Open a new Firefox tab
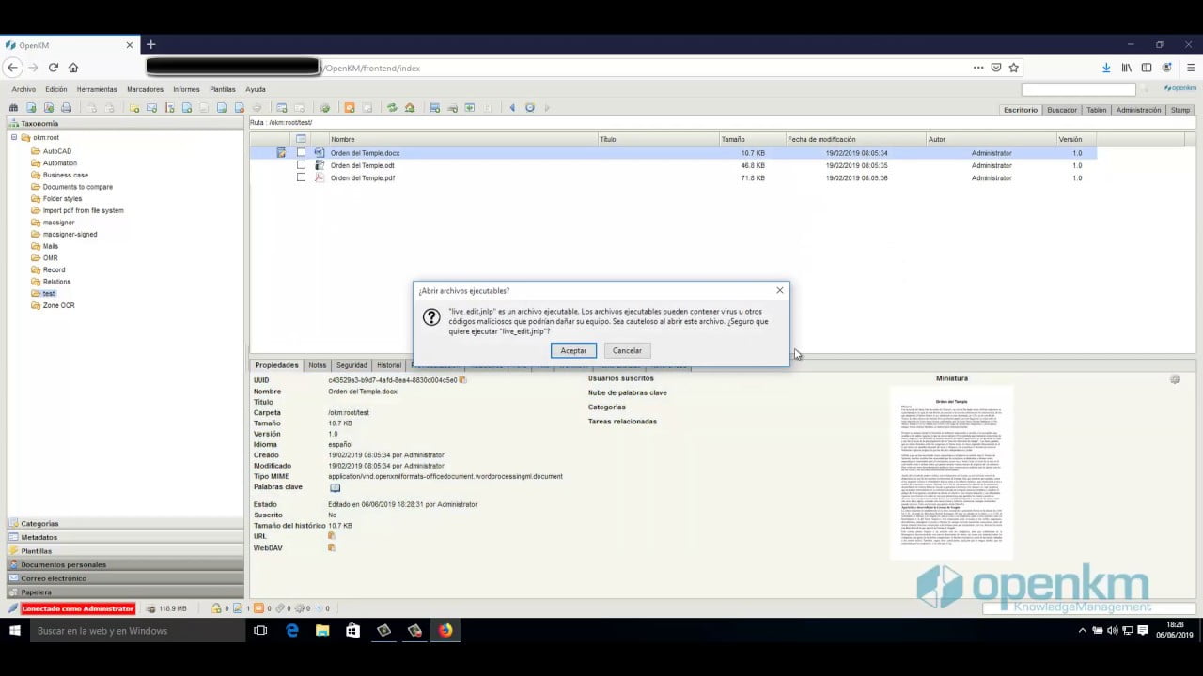 click(150, 44)
